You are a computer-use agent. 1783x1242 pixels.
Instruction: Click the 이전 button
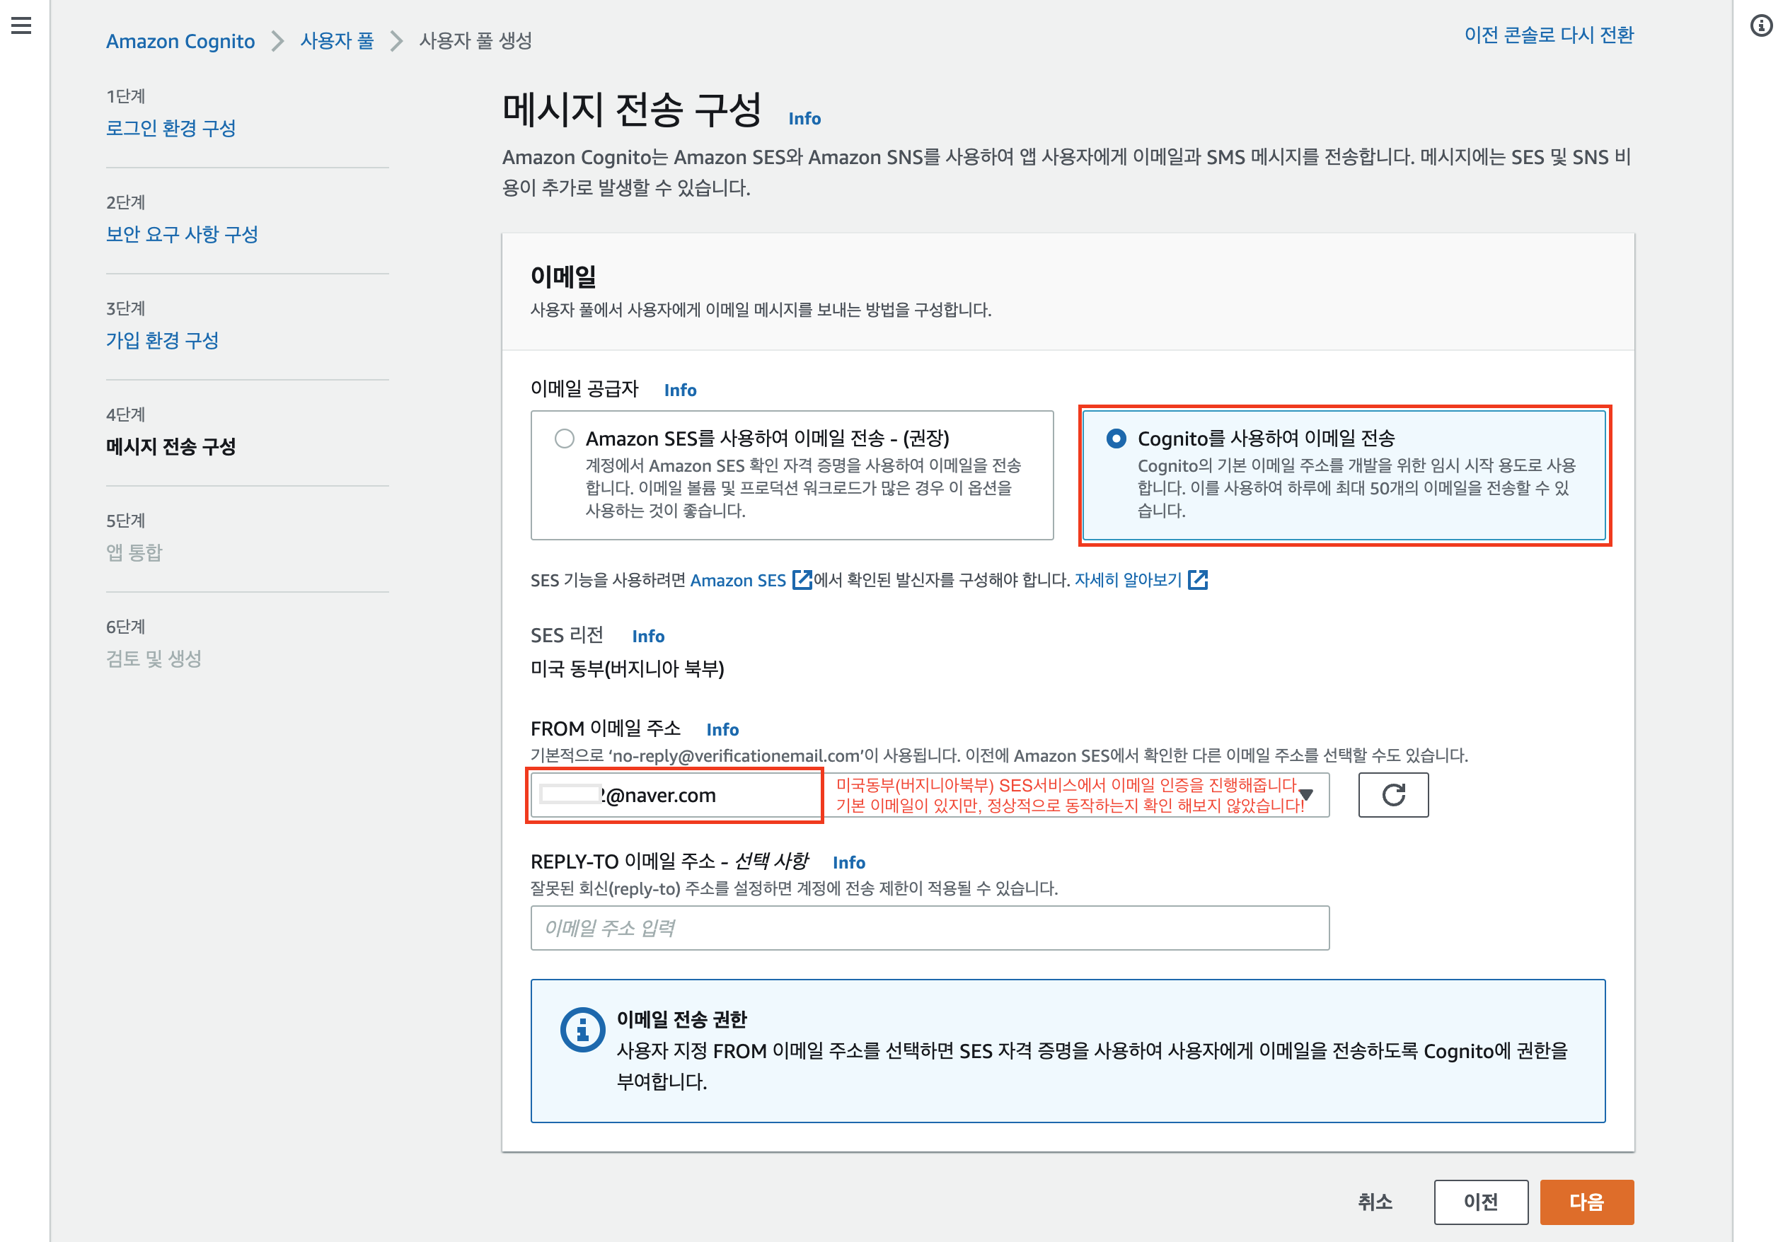pyautogui.click(x=1480, y=1202)
